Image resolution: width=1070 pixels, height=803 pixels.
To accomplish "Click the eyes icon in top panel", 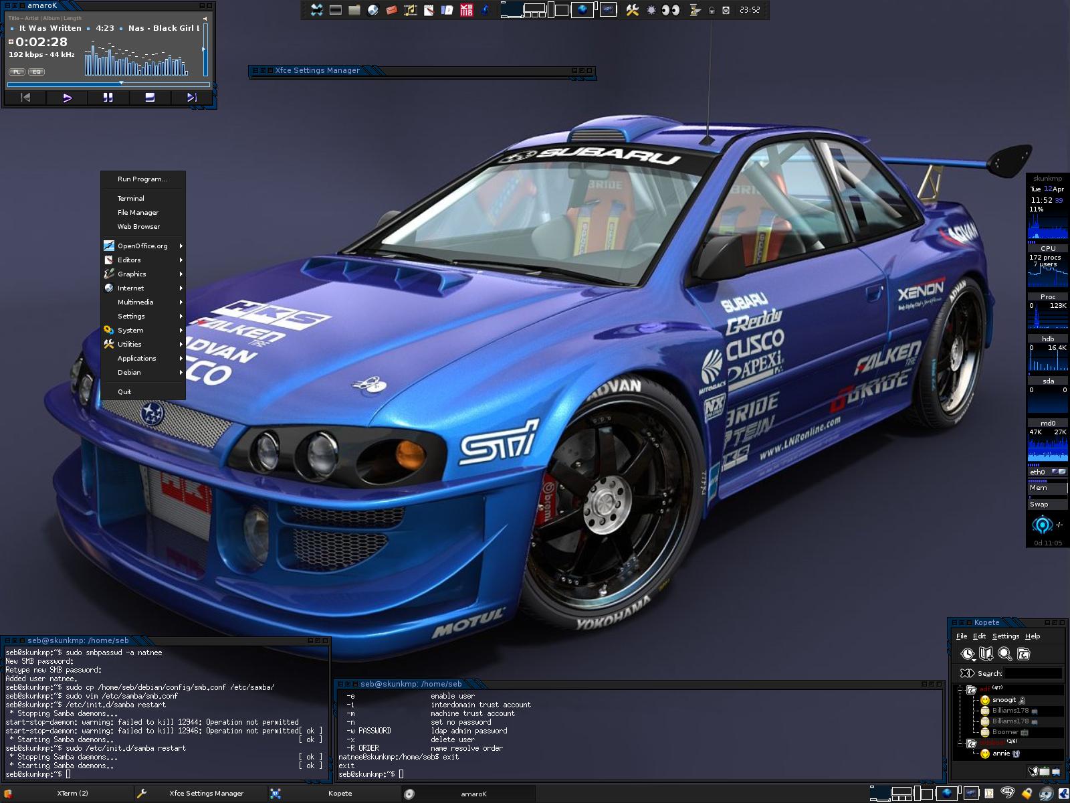I will [x=670, y=10].
